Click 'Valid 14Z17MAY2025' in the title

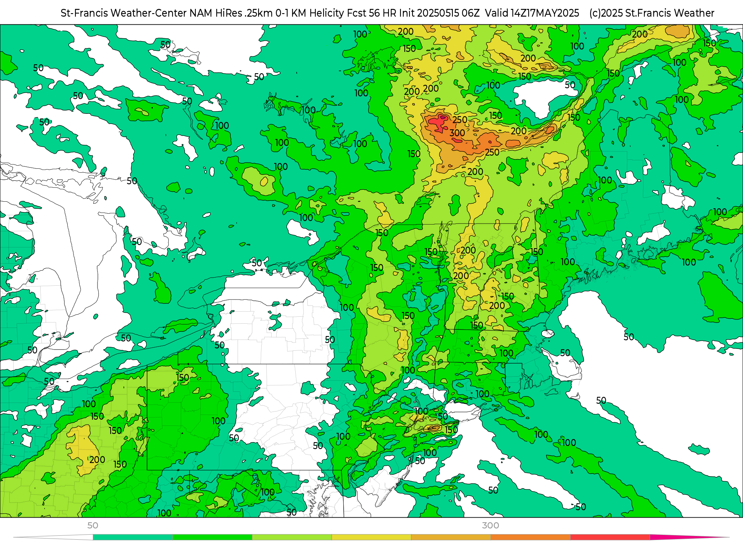[x=532, y=13]
